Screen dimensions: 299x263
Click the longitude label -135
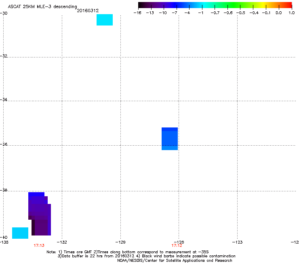pyautogui.click(x=4, y=242)
